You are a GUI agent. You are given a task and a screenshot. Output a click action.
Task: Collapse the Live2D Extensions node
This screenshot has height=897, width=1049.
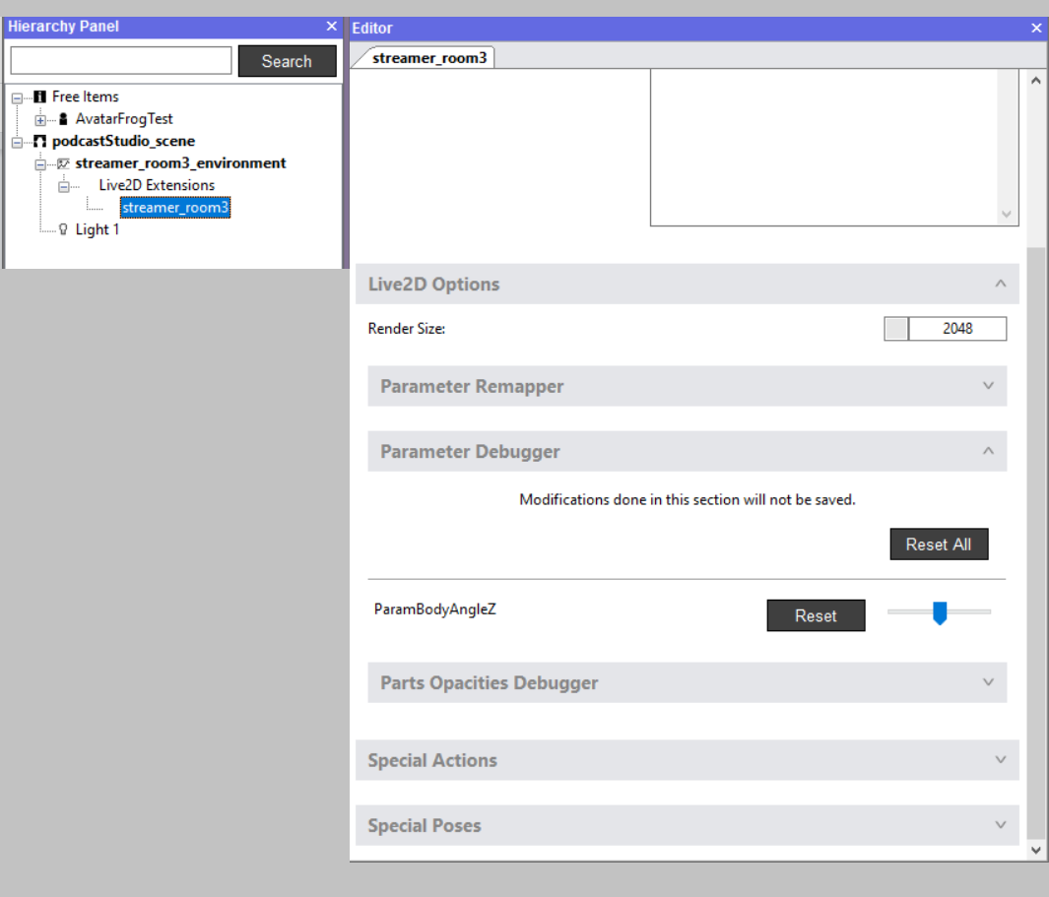coord(64,187)
